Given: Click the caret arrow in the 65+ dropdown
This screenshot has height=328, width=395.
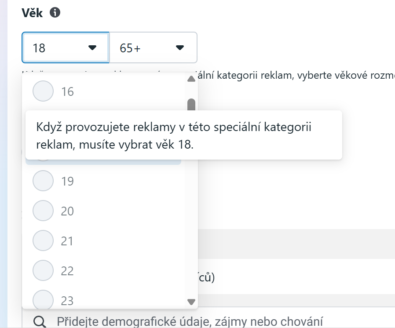Looking at the screenshot, I should [x=179, y=47].
